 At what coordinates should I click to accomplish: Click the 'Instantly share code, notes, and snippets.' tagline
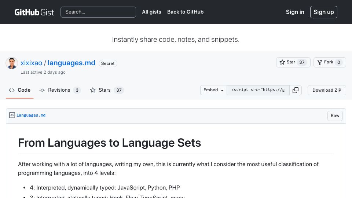(x=176, y=39)
